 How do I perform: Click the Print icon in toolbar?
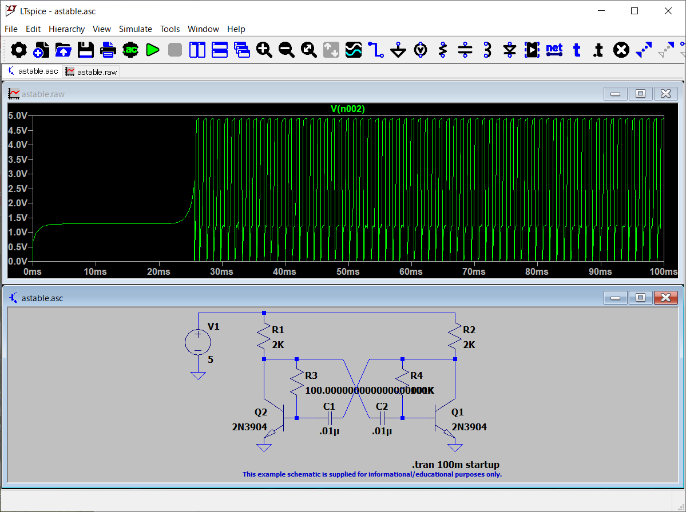108,50
